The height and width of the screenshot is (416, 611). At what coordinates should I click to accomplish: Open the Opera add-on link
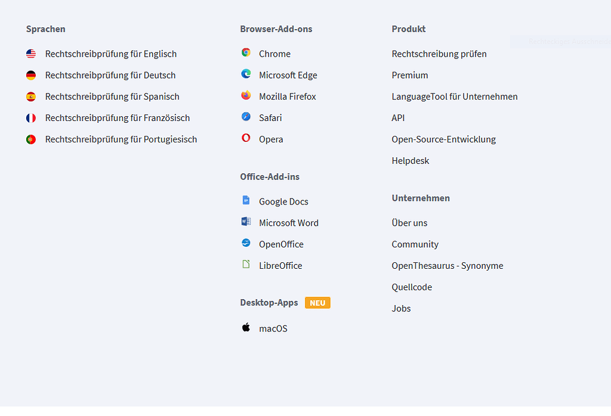click(x=271, y=139)
